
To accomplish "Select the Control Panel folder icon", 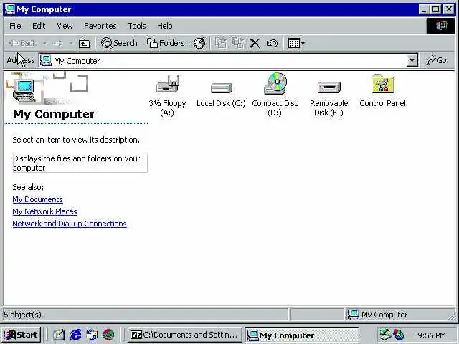I will click(x=383, y=84).
